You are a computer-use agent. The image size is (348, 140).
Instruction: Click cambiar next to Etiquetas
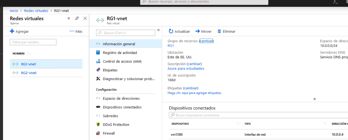coord(191,88)
